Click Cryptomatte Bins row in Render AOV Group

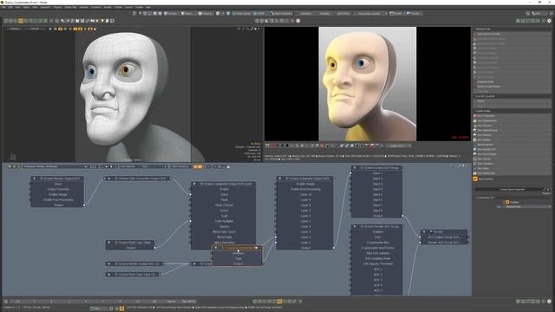click(377, 243)
